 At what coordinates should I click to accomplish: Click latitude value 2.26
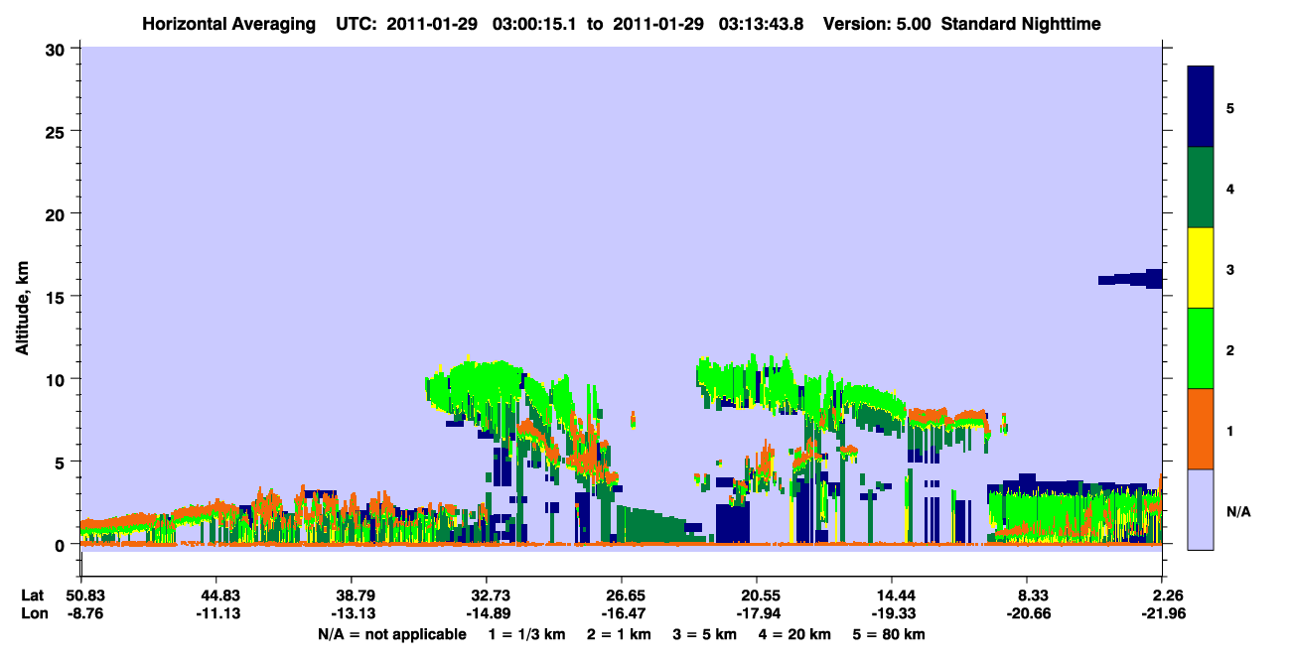(x=1166, y=596)
